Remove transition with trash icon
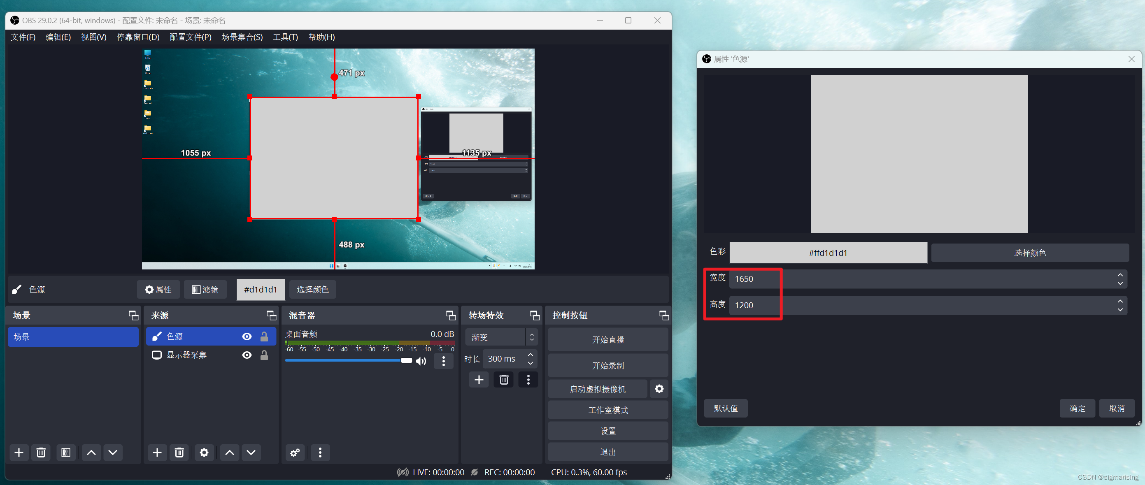 [x=504, y=380]
